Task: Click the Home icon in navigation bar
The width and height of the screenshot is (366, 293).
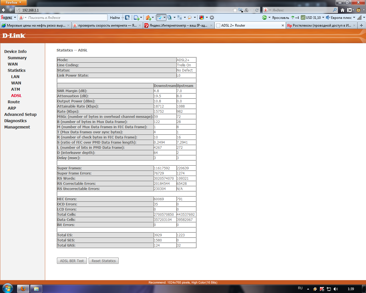Action: (342, 10)
